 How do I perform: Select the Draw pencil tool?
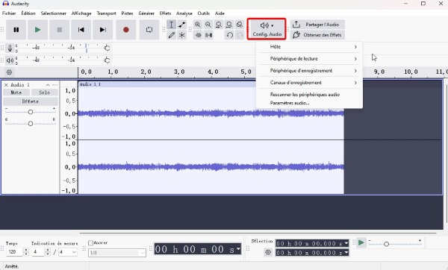tap(172, 35)
